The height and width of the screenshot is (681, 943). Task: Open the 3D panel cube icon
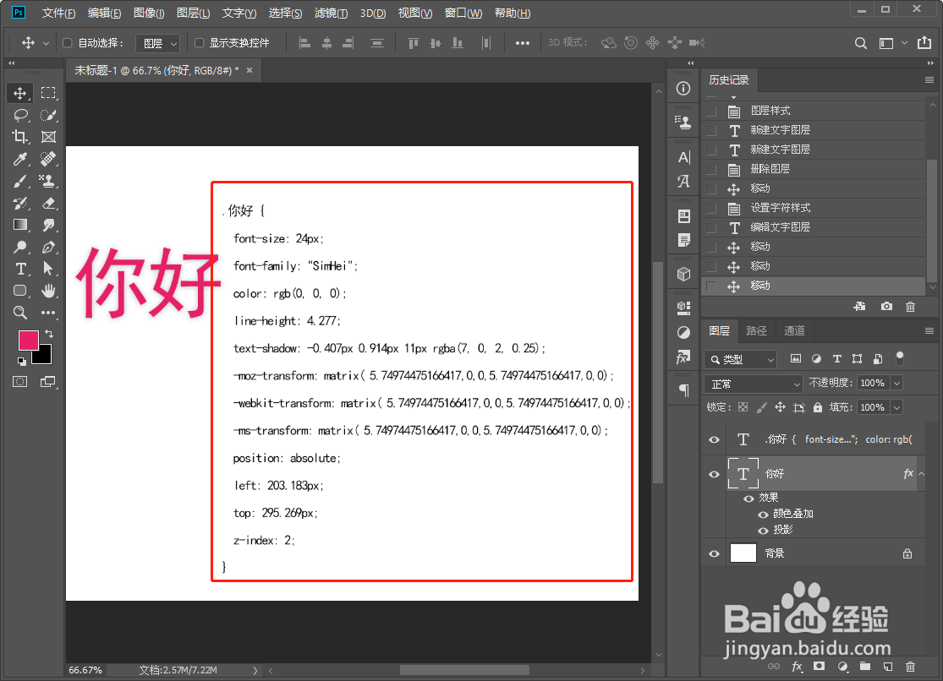[x=684, y=274]
